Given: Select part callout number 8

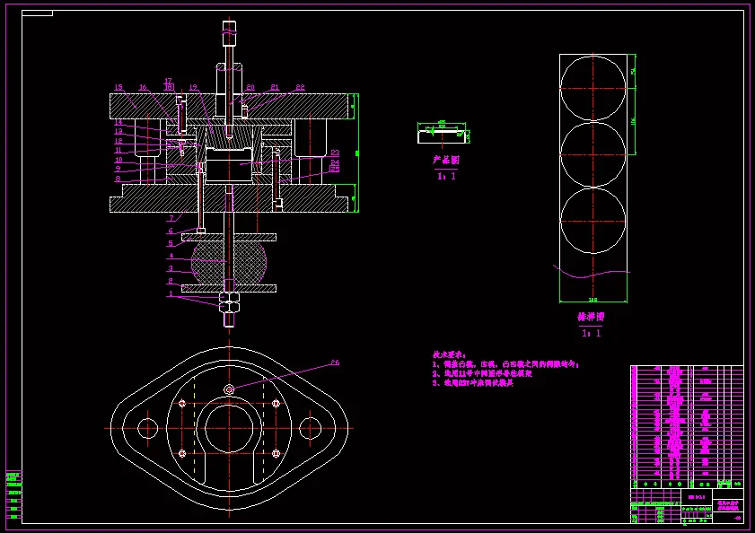Looking at the screenshot, I should tap(118, 179).
